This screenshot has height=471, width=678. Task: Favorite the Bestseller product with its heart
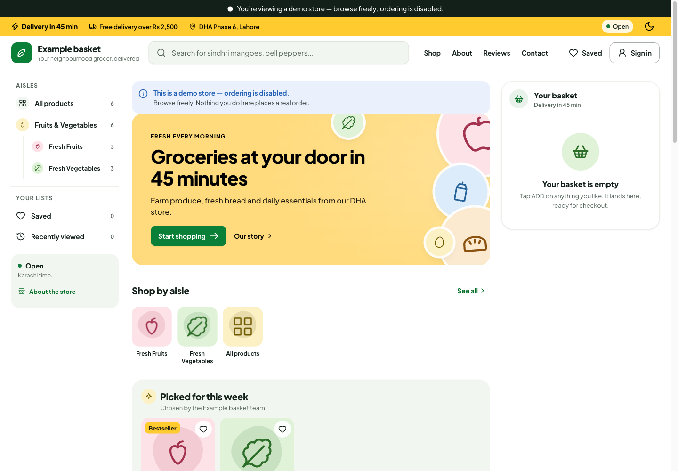203,429
